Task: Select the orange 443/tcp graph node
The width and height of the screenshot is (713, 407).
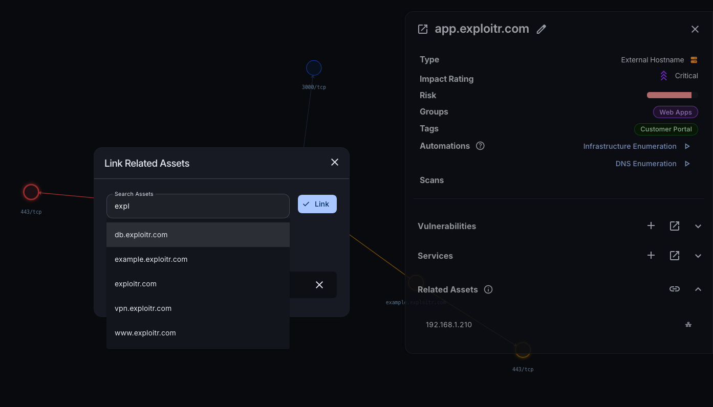Action: [523, 350]
